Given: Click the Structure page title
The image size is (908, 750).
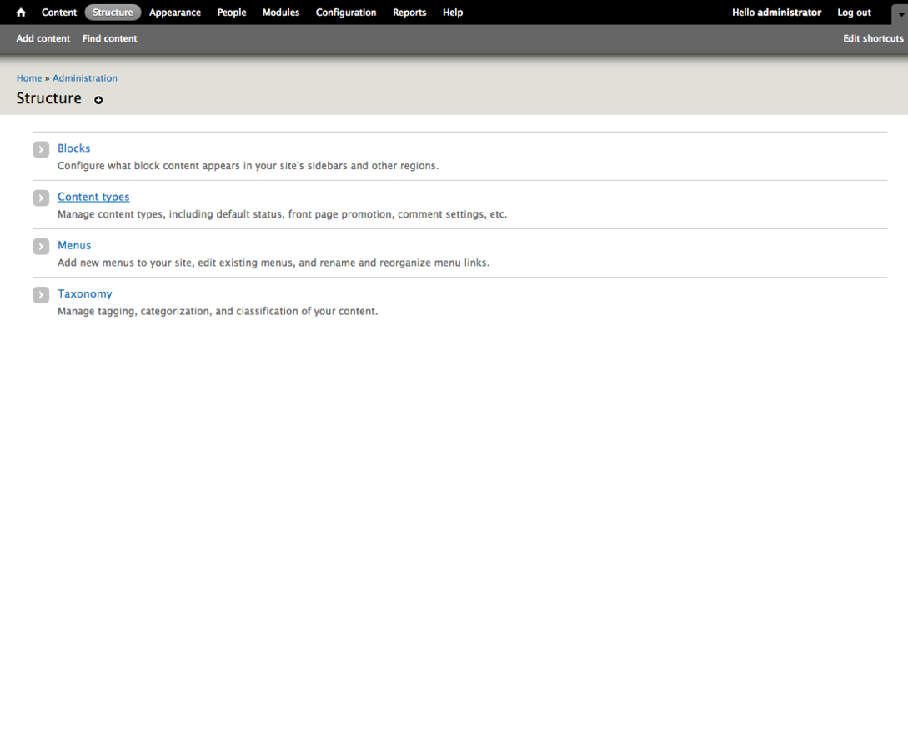Looking at the screenshot, I should [x=48, y=98].
